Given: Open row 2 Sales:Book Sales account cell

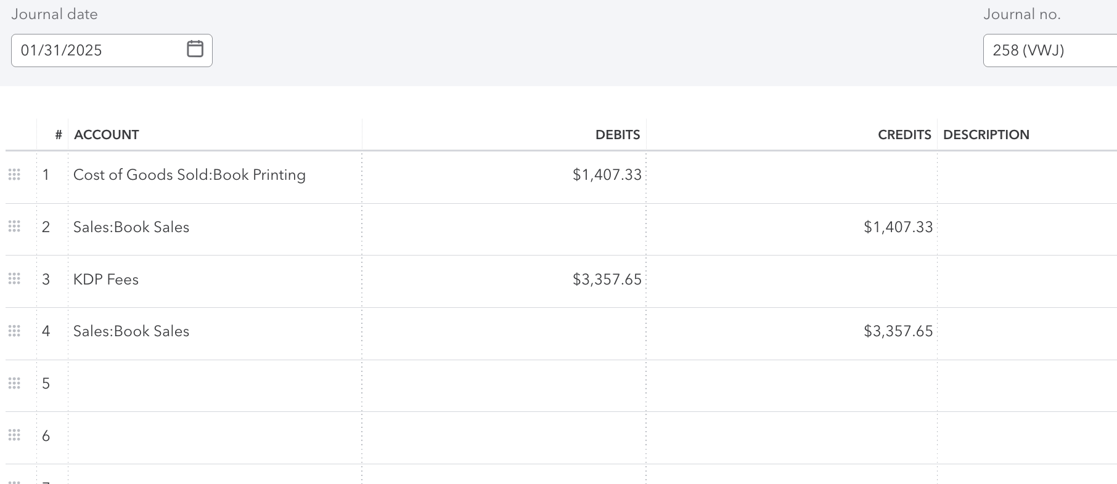Looking at the screenshot, I should pos(131,227).
